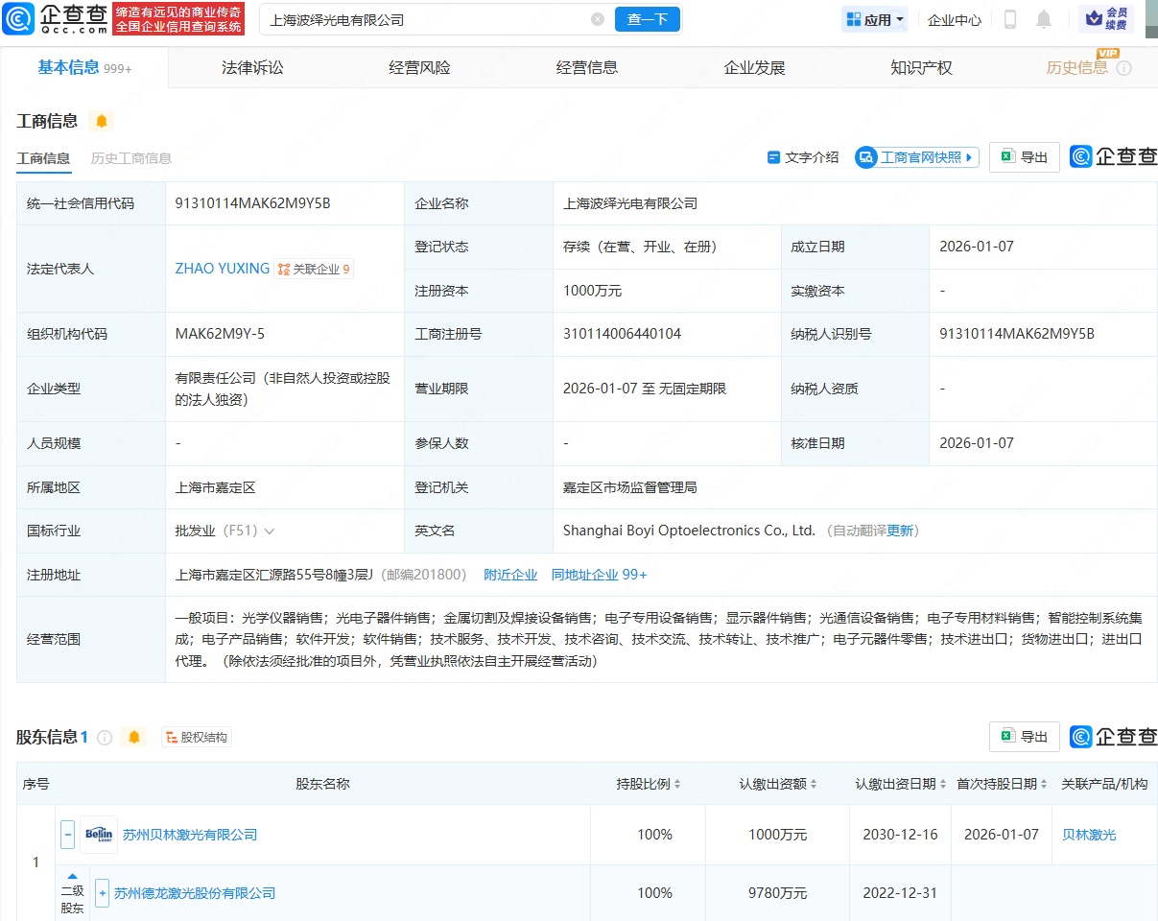Clear the search box with the X
1158x921 pixels.
click(x=598, y=19)
